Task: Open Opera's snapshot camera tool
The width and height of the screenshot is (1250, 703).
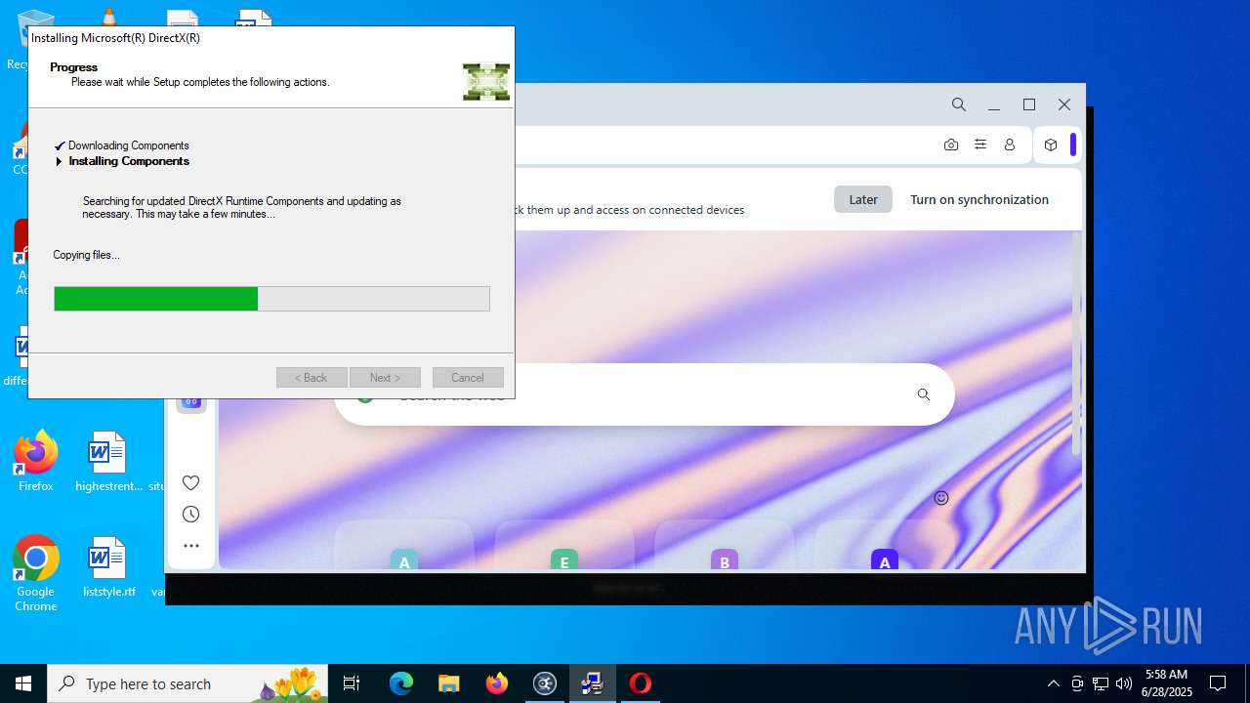Action: point(950,145)
